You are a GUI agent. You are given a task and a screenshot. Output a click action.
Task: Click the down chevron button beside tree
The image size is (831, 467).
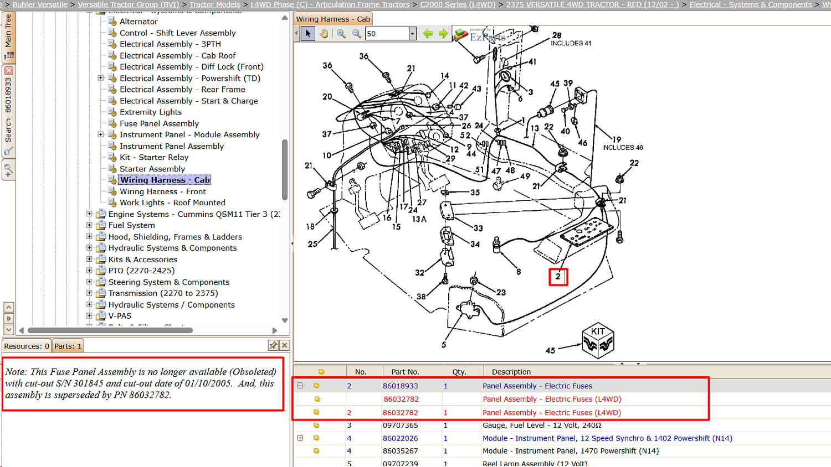(8, 330)
